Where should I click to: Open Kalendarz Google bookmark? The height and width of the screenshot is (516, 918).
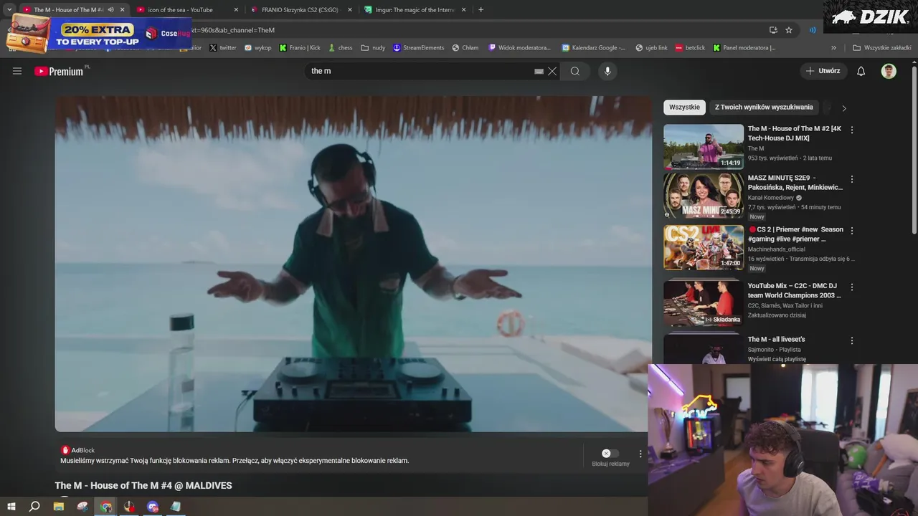[x=594, y=48]
